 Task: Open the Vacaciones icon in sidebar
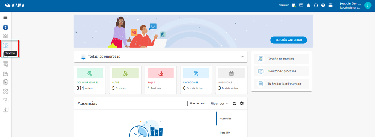pyautogui.click(x=6, y=45)
